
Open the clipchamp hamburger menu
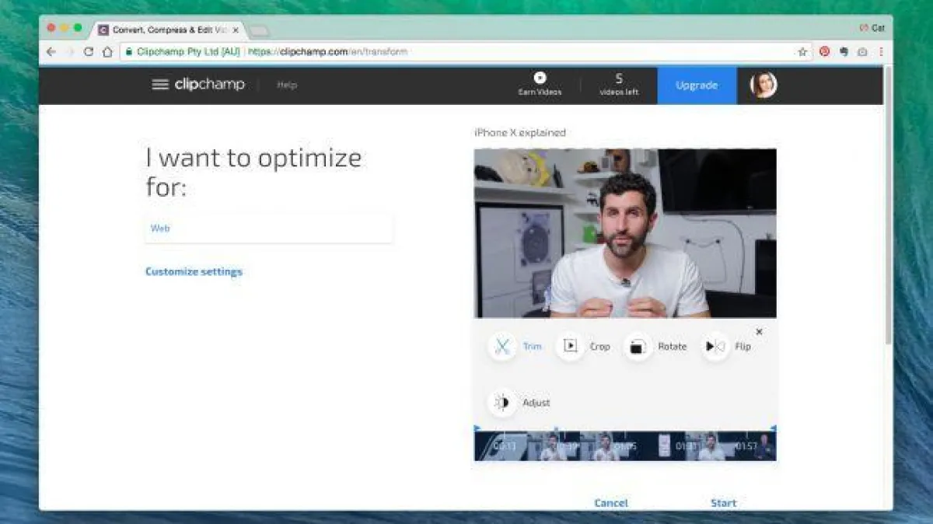[x=160, y=85]
